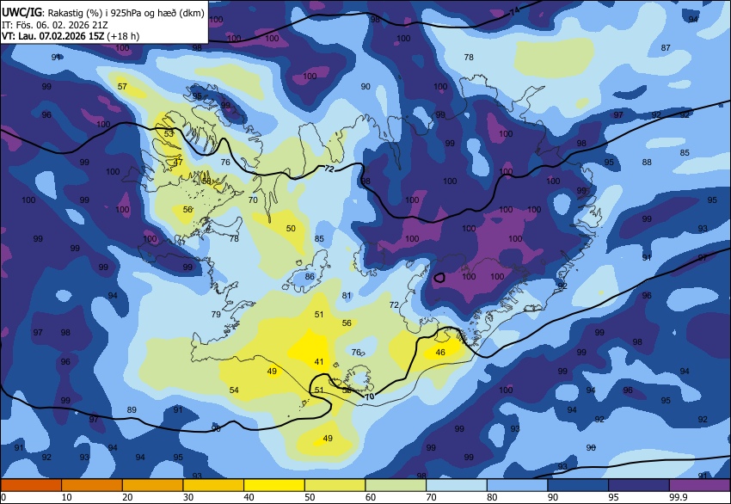Click the map value 54
Screen dimensions: 731x504
click(234, 390)
